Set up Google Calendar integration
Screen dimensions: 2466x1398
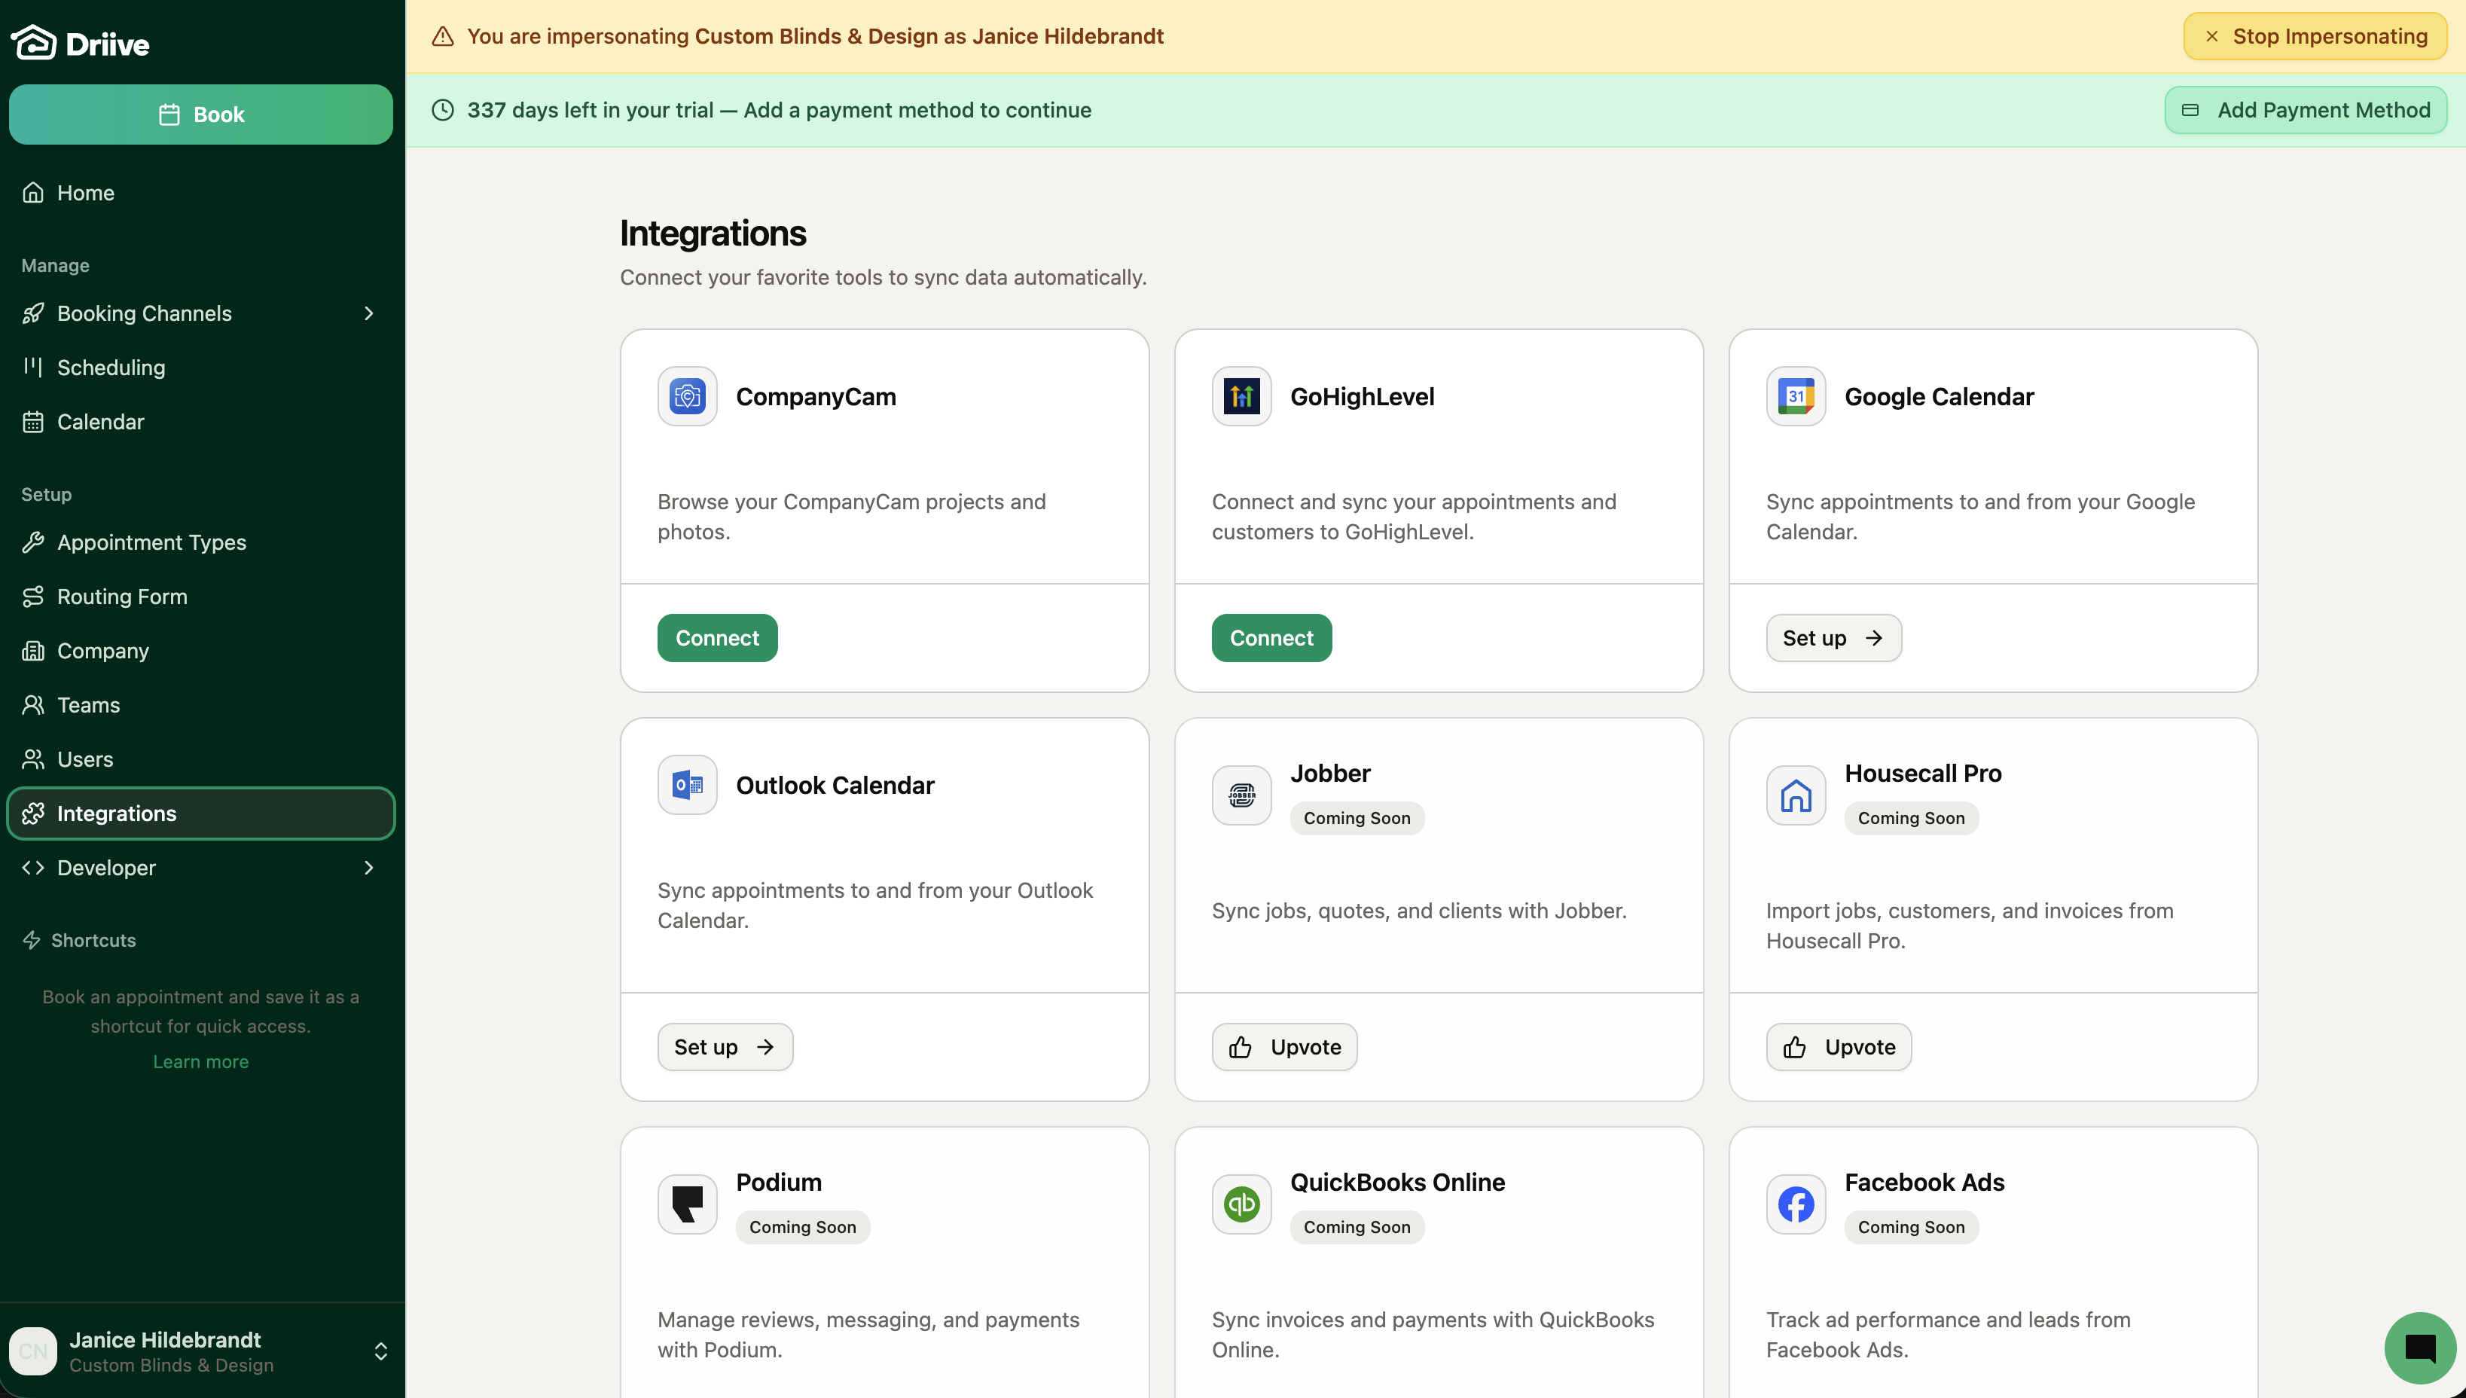(x=1833, y=637)
